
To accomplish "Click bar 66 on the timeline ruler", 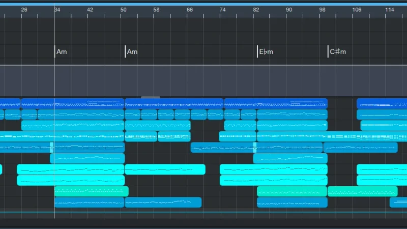I will click(x=189, y=10).
